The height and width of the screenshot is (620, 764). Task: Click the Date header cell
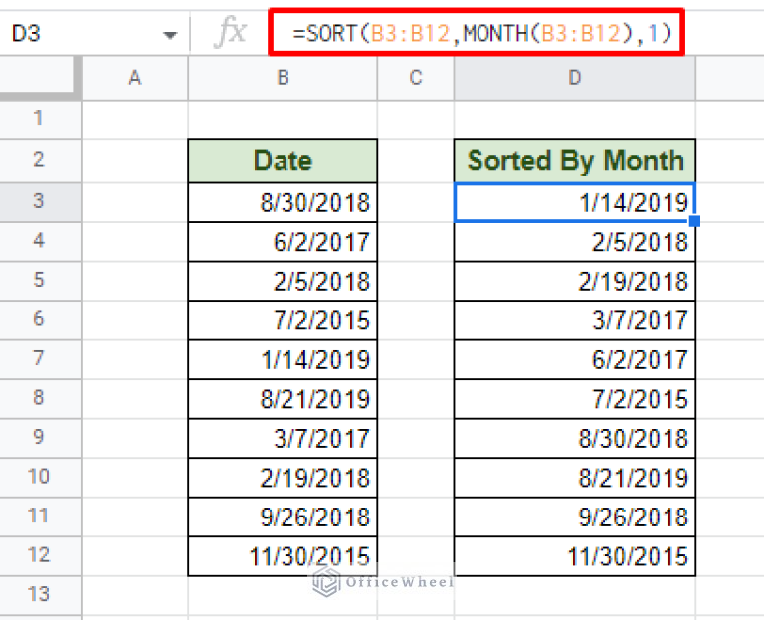(x=283, y=161)
